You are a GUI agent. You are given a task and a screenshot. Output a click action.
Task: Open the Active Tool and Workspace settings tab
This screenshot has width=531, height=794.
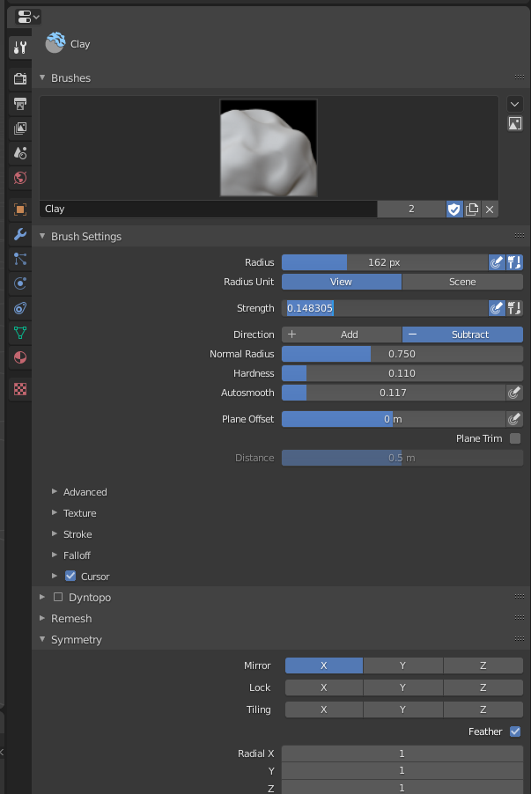coord(20,48)
